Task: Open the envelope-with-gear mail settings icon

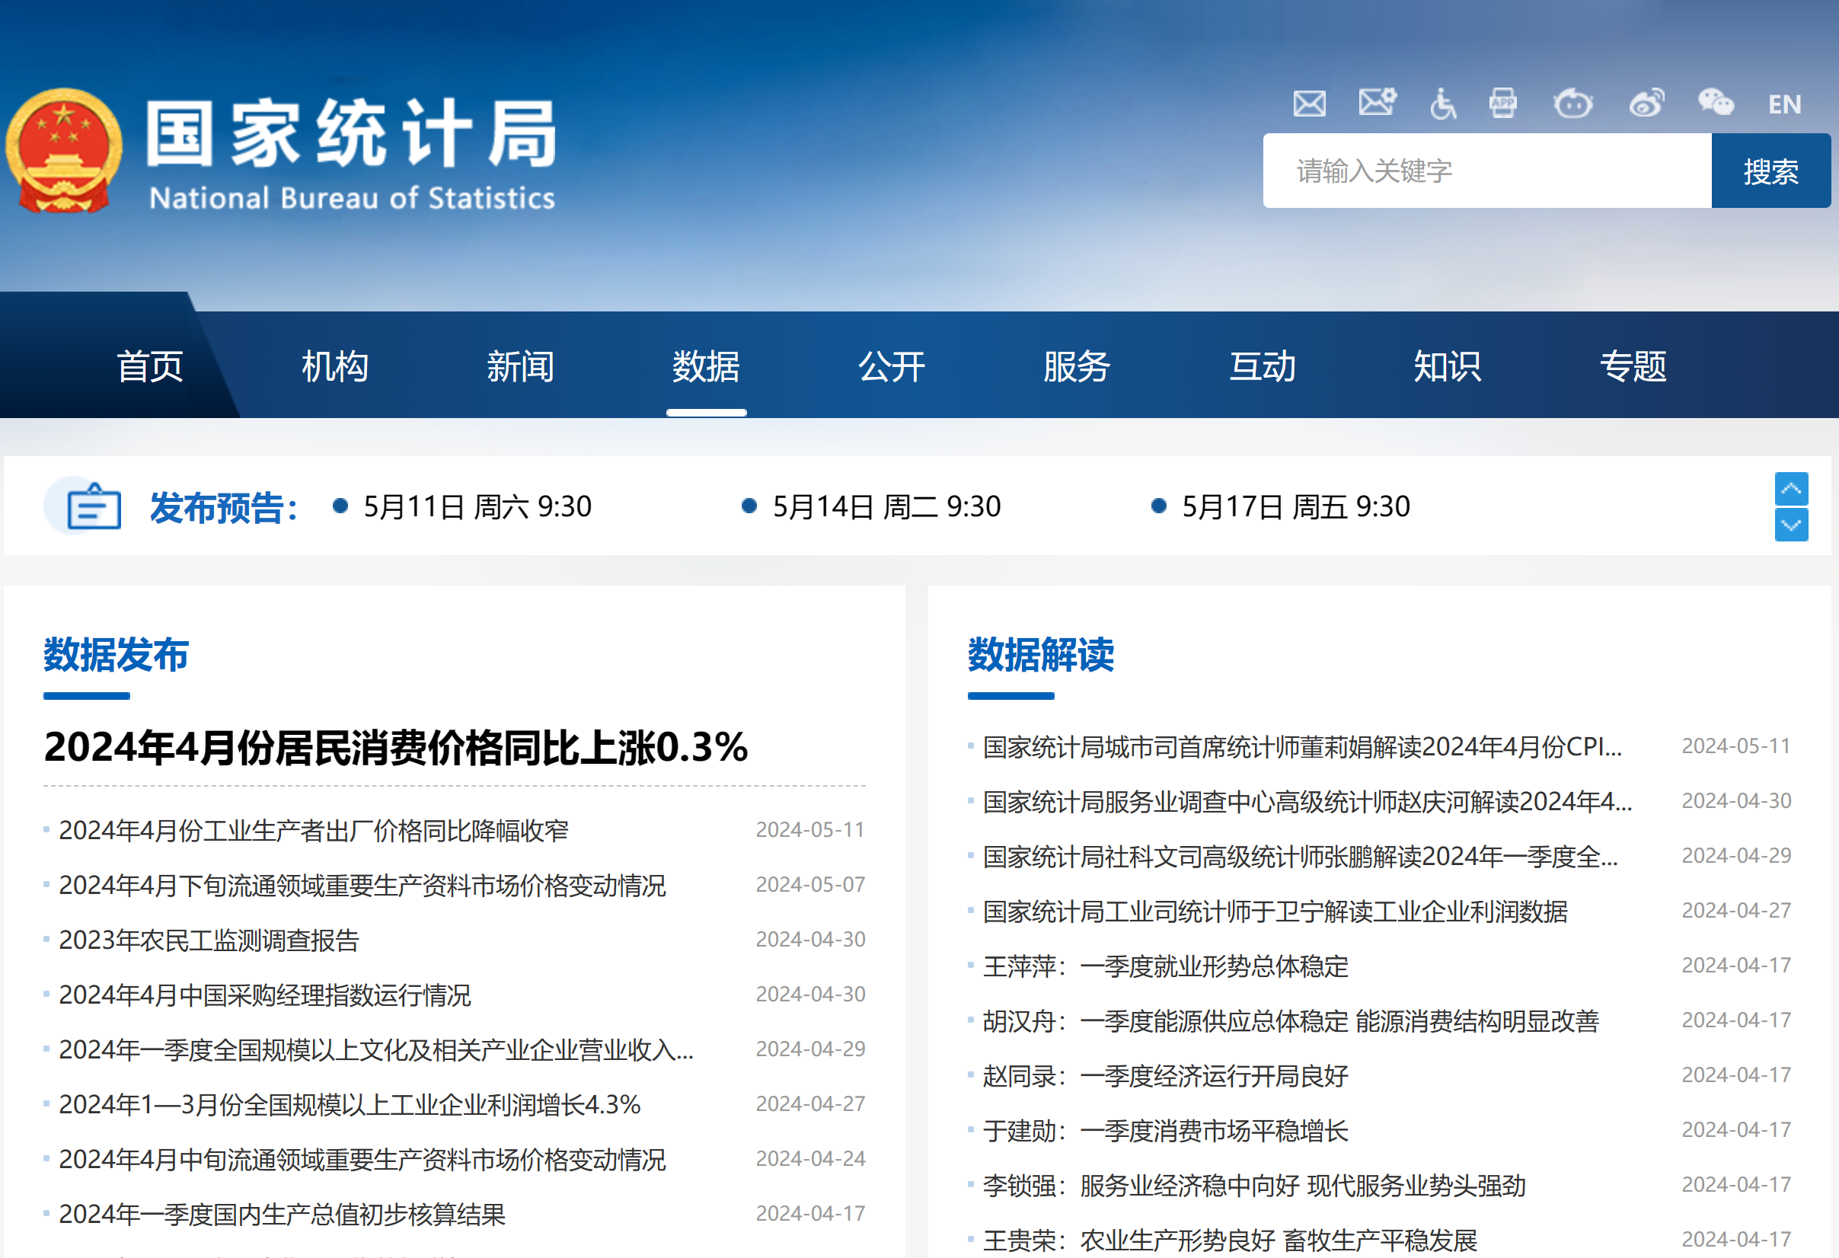Action: click(x=1377, y=103)
